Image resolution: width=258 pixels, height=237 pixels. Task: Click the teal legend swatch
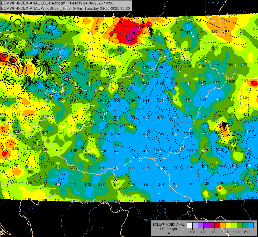tap(245, 225)
